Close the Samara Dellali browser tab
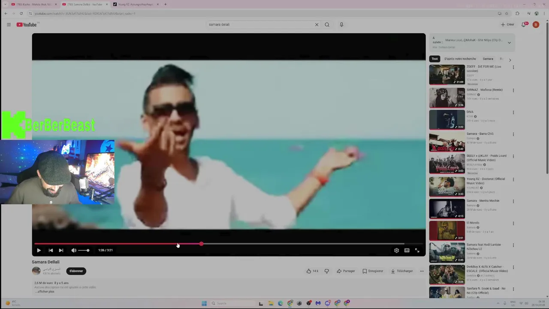Screen dimensions: 549x309 click(107, 4)
